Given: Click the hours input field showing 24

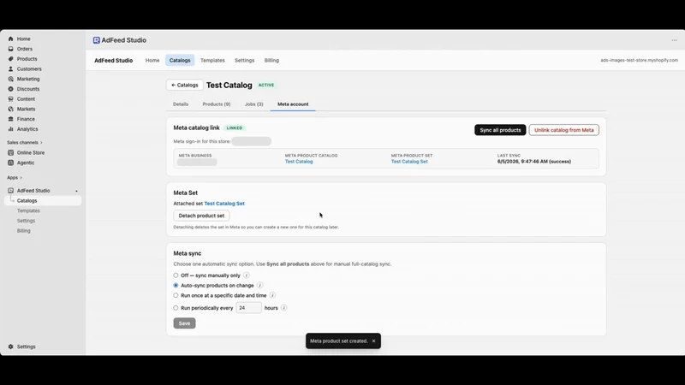Looking at the screenshot, I should click(248, 308).
